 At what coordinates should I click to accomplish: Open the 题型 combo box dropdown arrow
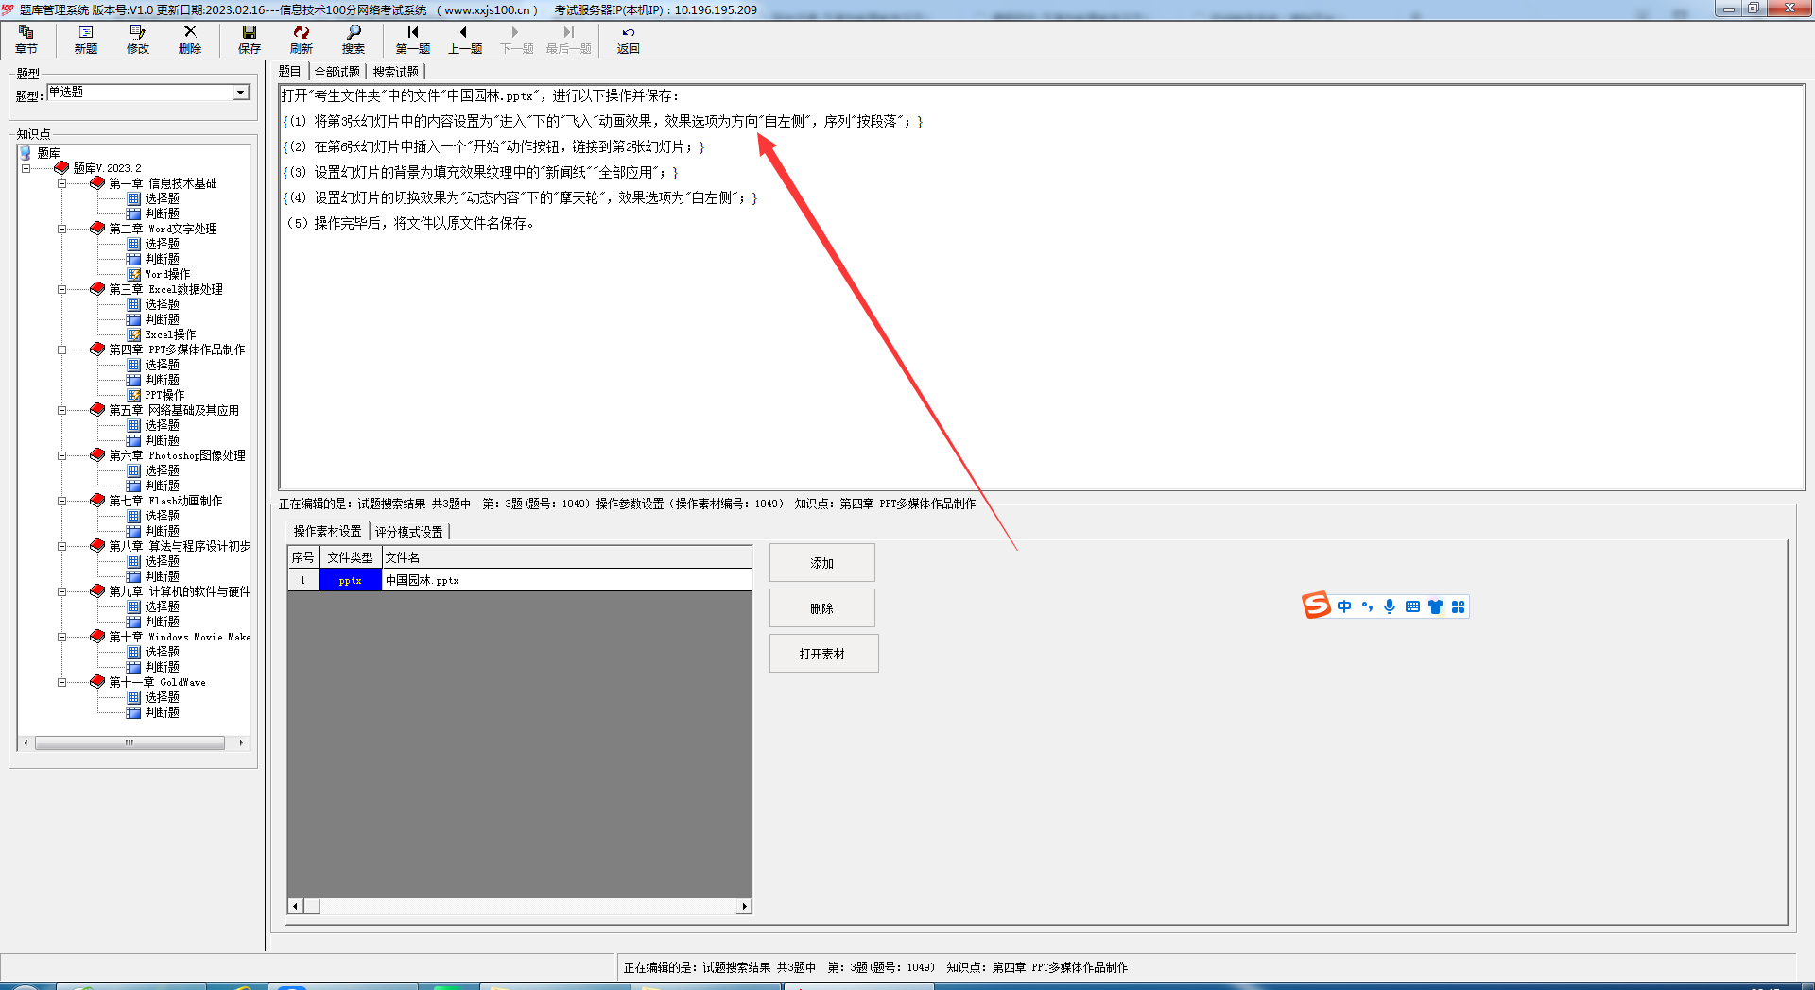(x=241, y=93)
